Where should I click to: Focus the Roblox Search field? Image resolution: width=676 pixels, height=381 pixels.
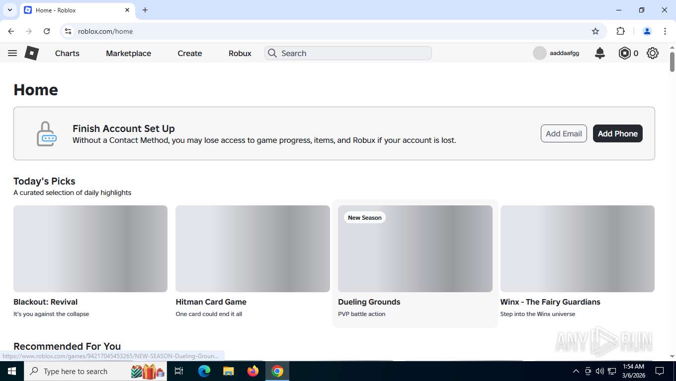pos(348,53)
